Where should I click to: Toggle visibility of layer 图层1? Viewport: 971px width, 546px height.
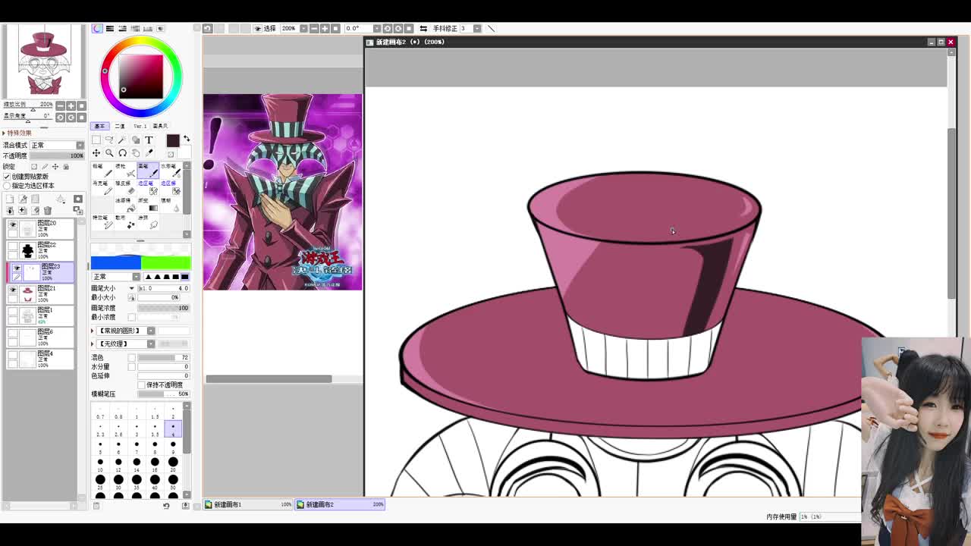tap(13, 311)
